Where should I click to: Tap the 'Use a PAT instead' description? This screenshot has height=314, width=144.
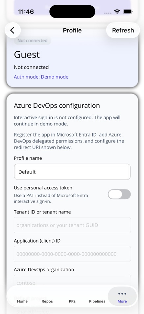point(51,198)
